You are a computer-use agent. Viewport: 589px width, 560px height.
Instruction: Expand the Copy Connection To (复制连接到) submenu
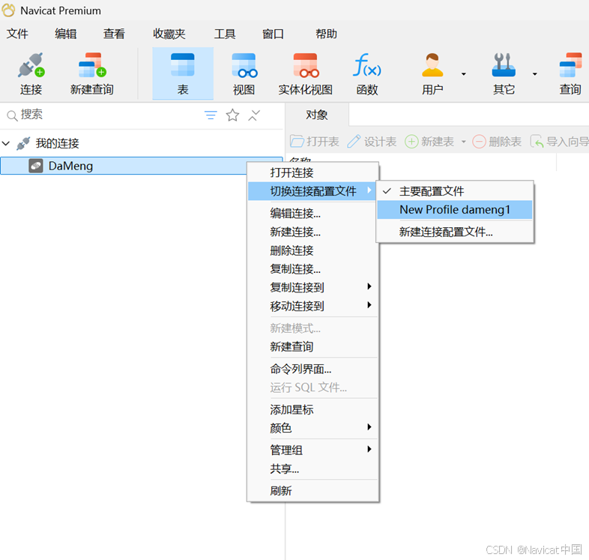tap(312, 287)
